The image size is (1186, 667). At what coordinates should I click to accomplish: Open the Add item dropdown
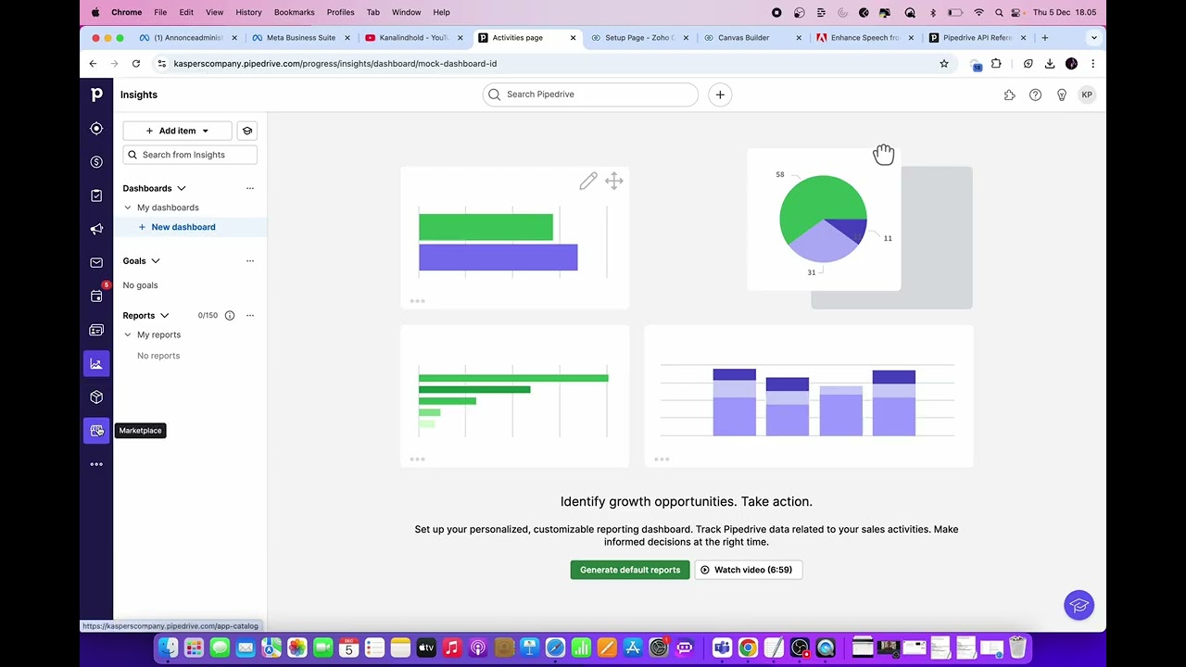coord(177,131)
